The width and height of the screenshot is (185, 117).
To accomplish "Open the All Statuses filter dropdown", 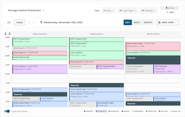I will (149, 10).
